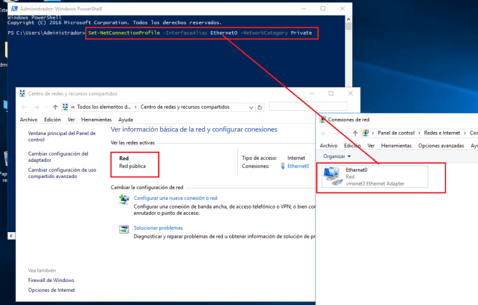Open Ver menu in Centro de redes

pyautogui.click(x=71, y=120)
